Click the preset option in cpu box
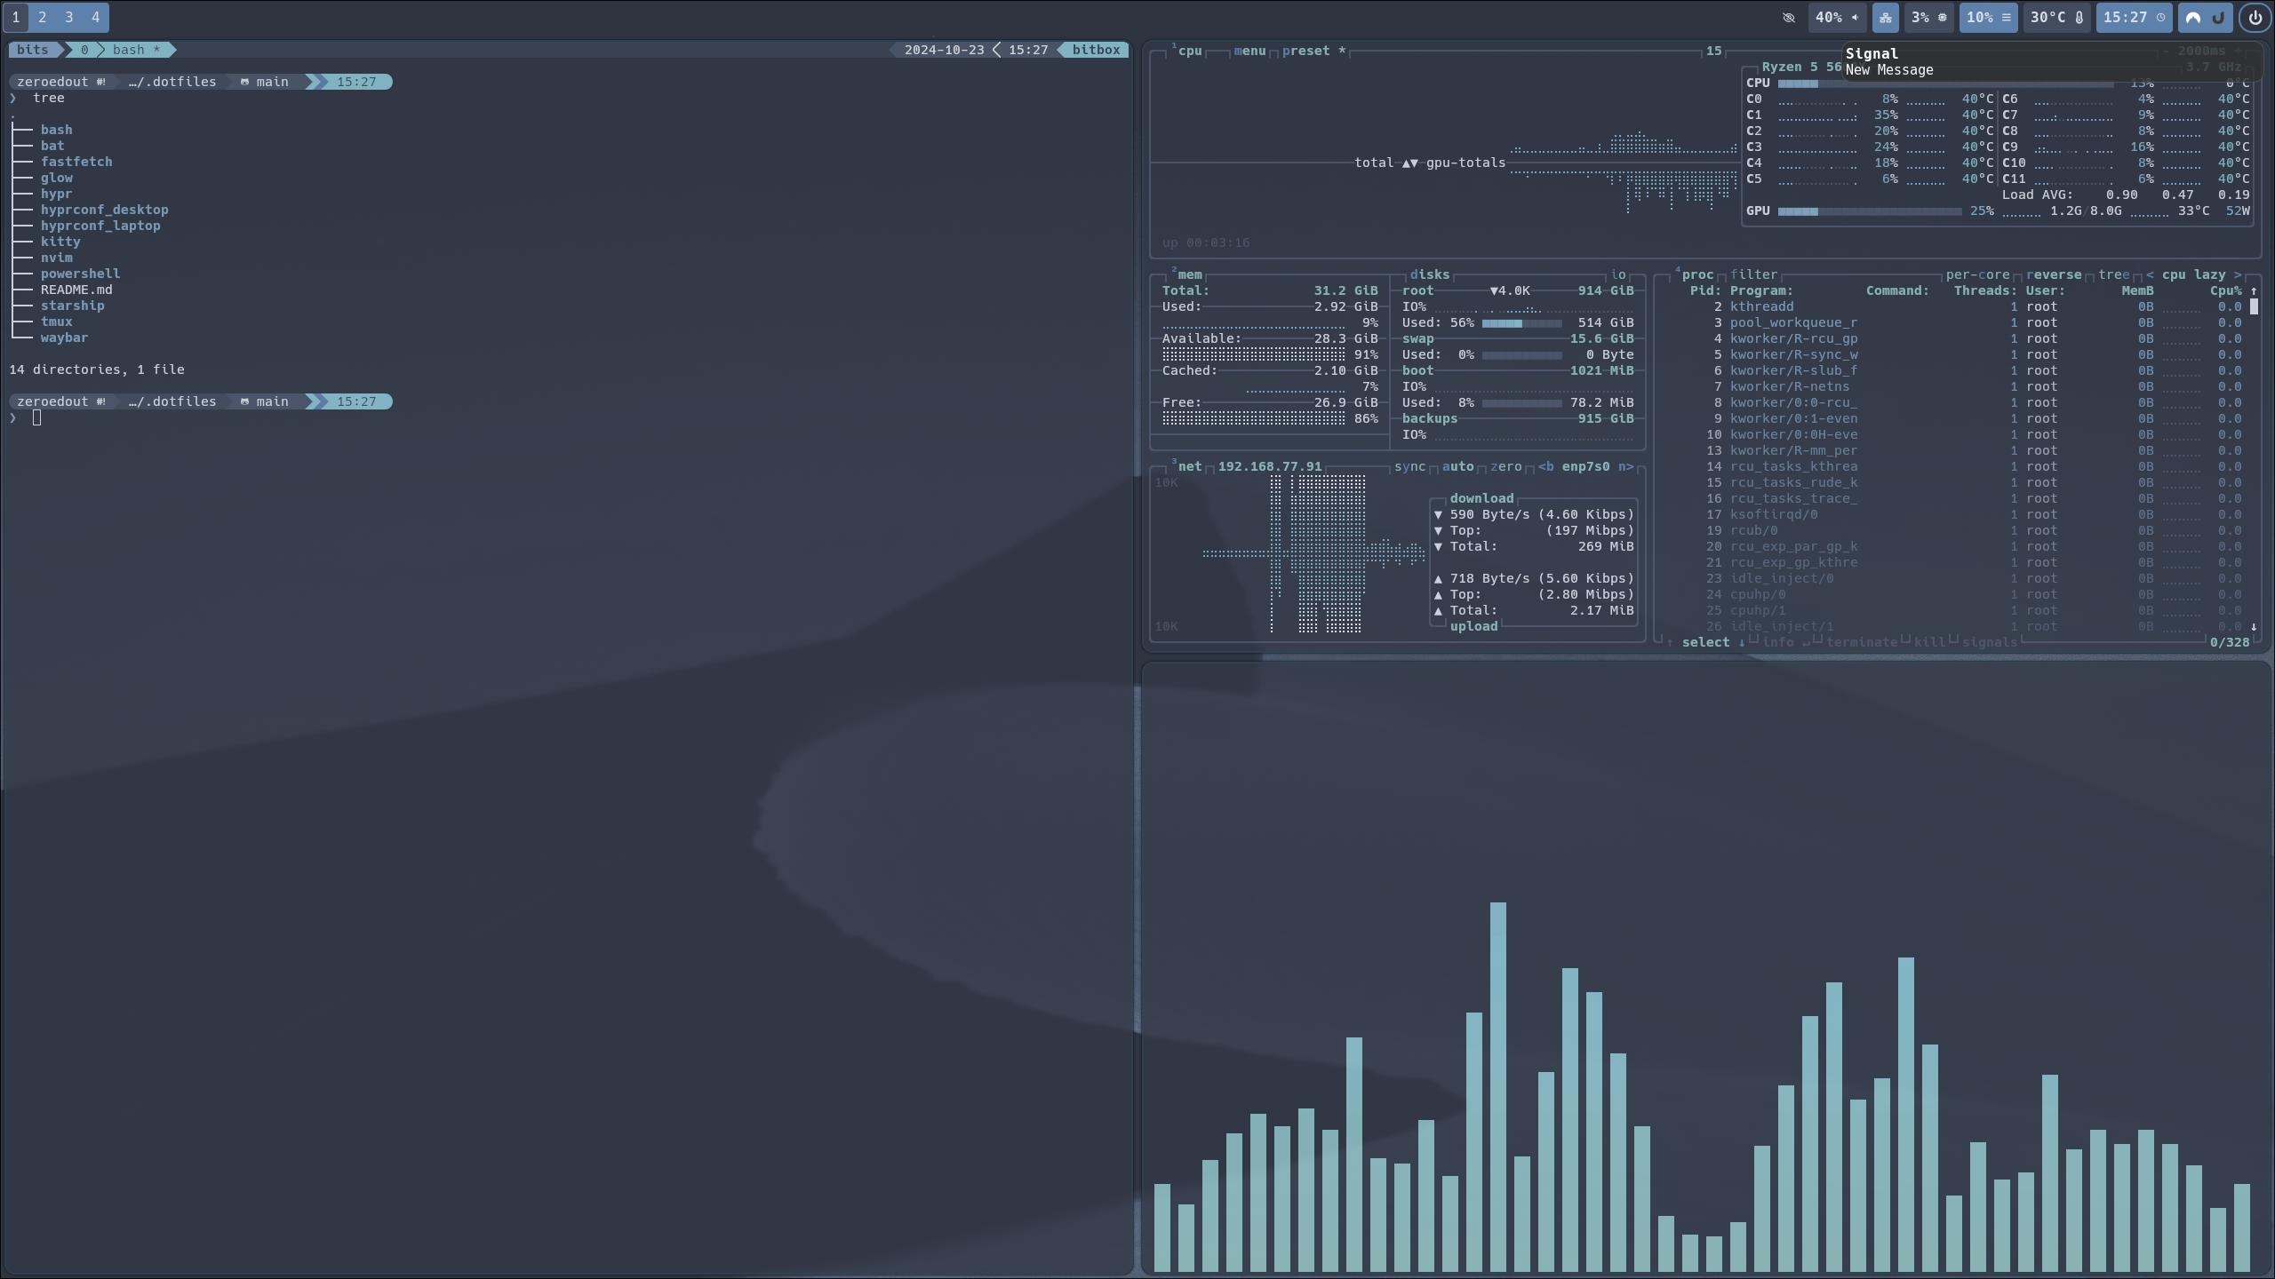The image size is (2275, 1279). point(1306,51)
